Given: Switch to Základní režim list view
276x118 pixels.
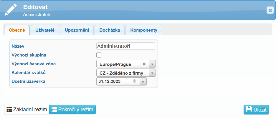Looking at the screenshot, I should tap(27, 110).
